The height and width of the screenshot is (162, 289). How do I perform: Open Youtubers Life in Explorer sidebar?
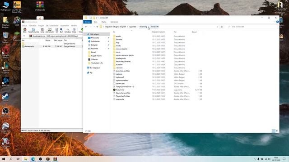click(97, 63)
